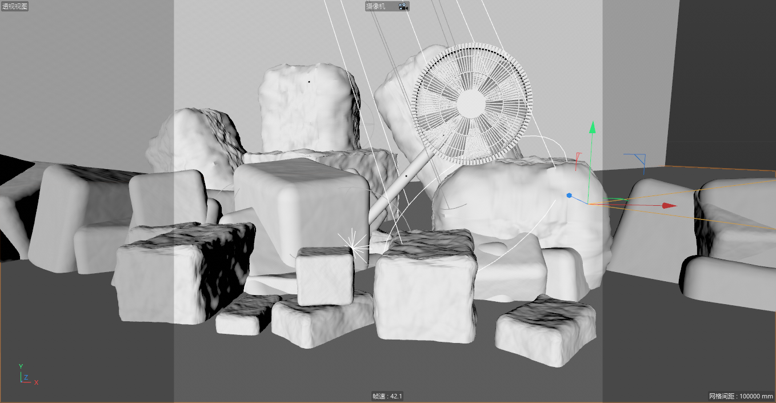Select the fan head wireframe grille
The height and width of the screenshot is (403, 776).
[471, 104]
